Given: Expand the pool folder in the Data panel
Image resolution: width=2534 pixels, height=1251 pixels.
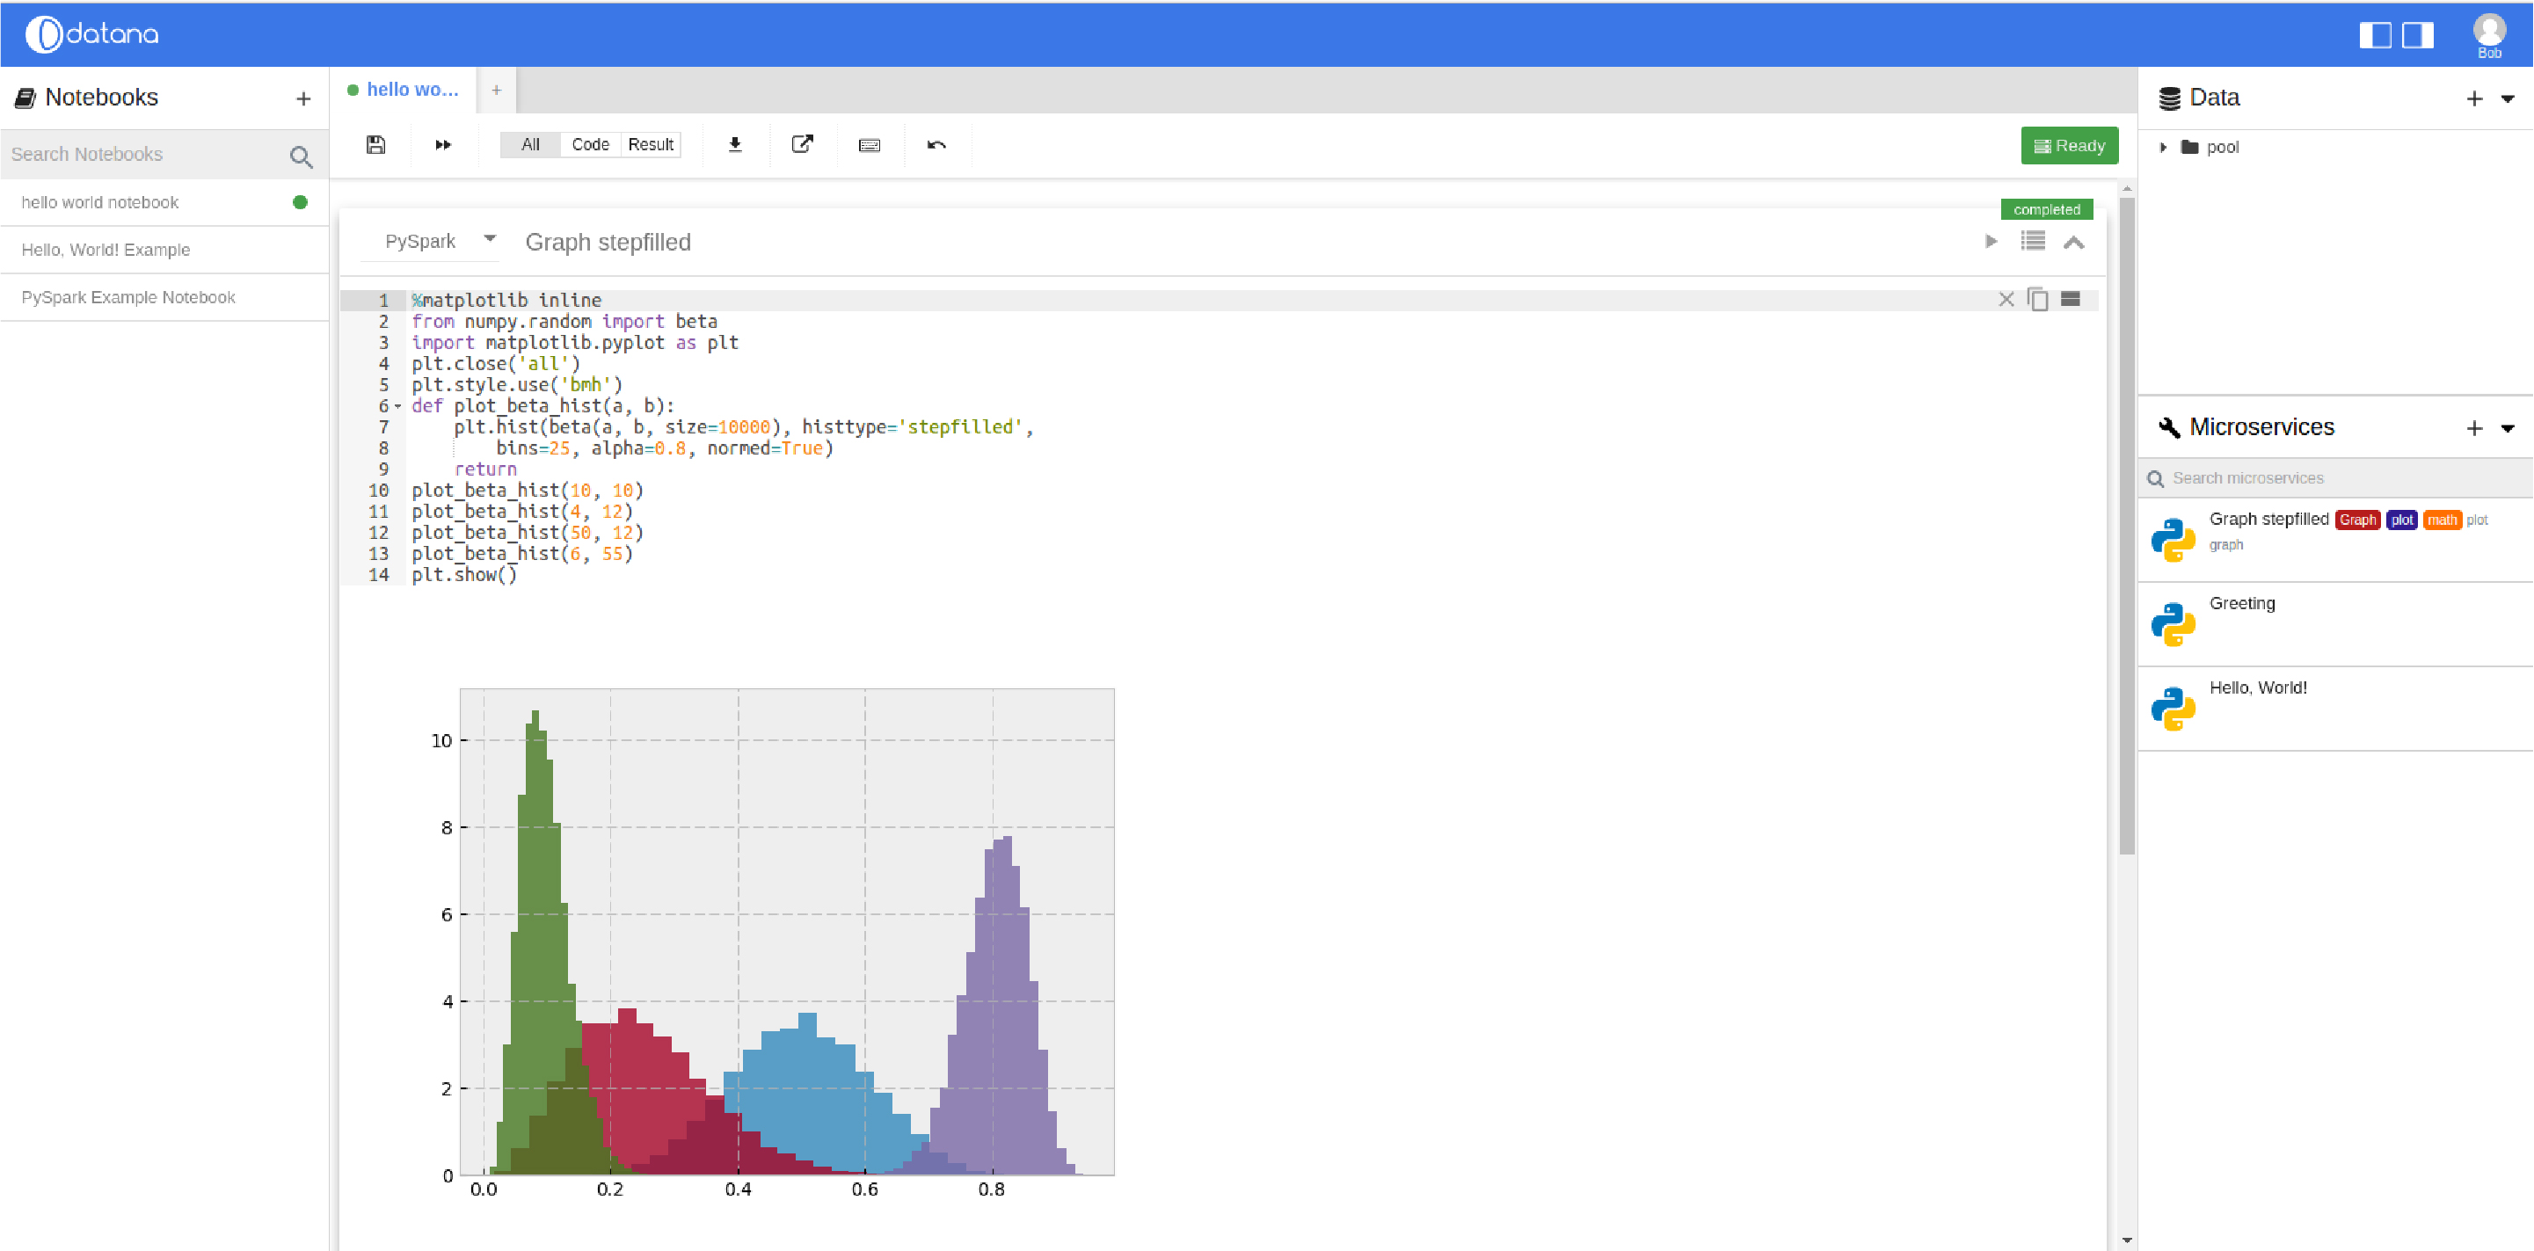Looking at the screenshot, I should (2164, 147).
